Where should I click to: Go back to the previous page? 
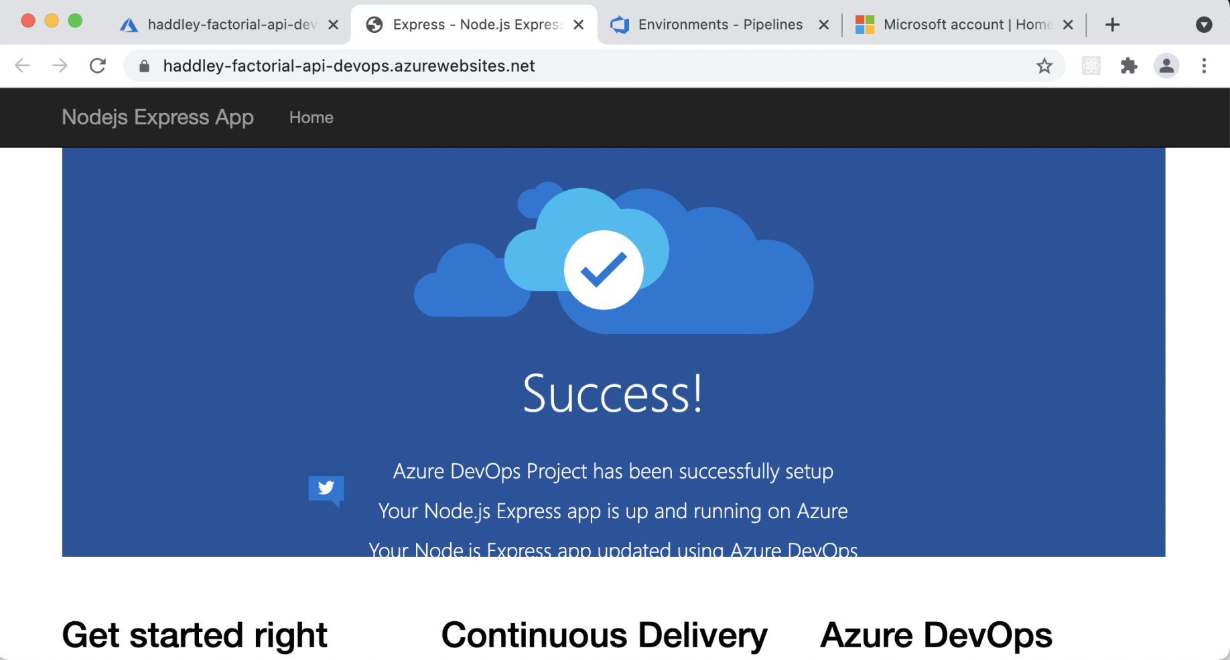[x=23, y=66]
